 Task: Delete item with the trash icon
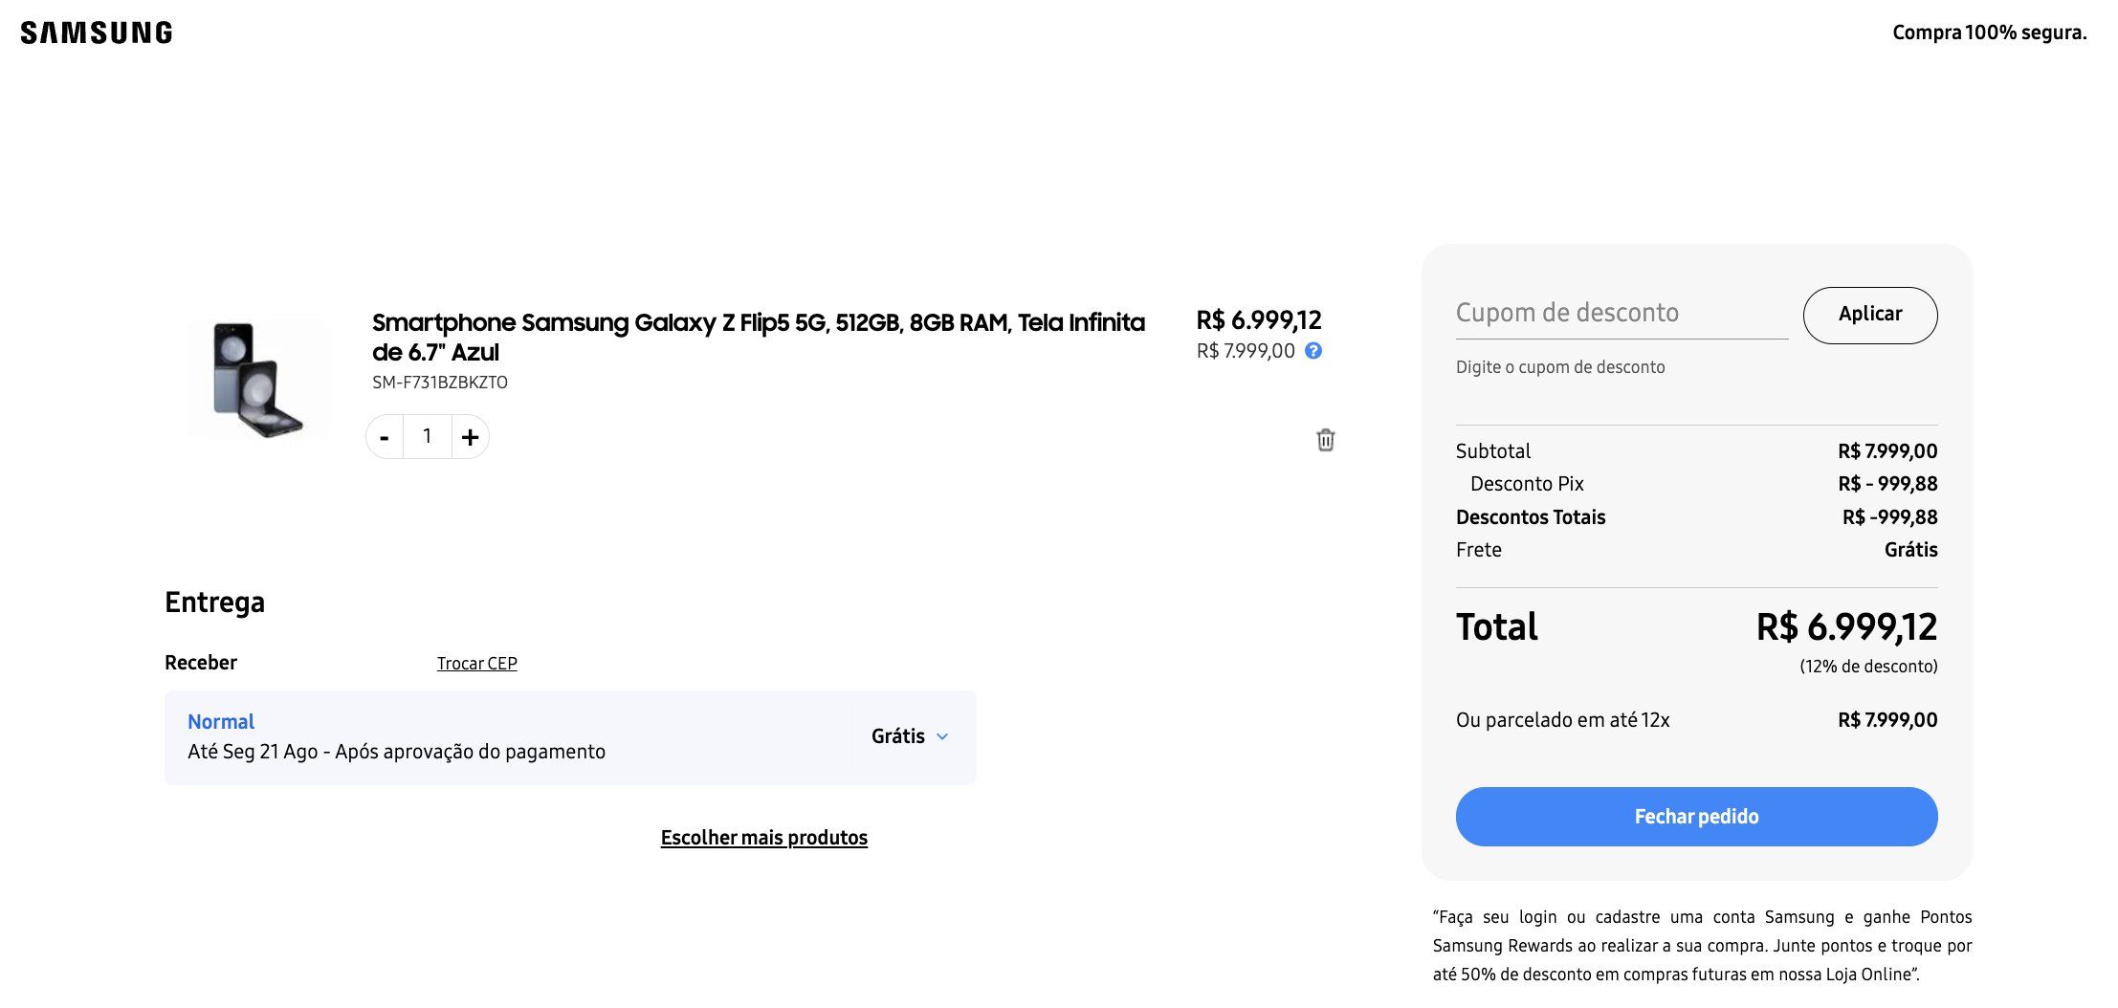click(1325, 440)
